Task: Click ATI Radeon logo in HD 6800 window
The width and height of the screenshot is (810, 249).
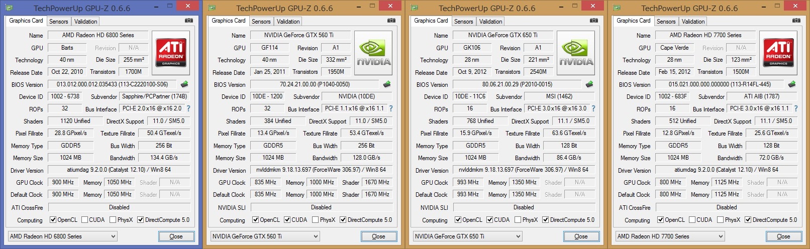Action: (x=171, y=53)
